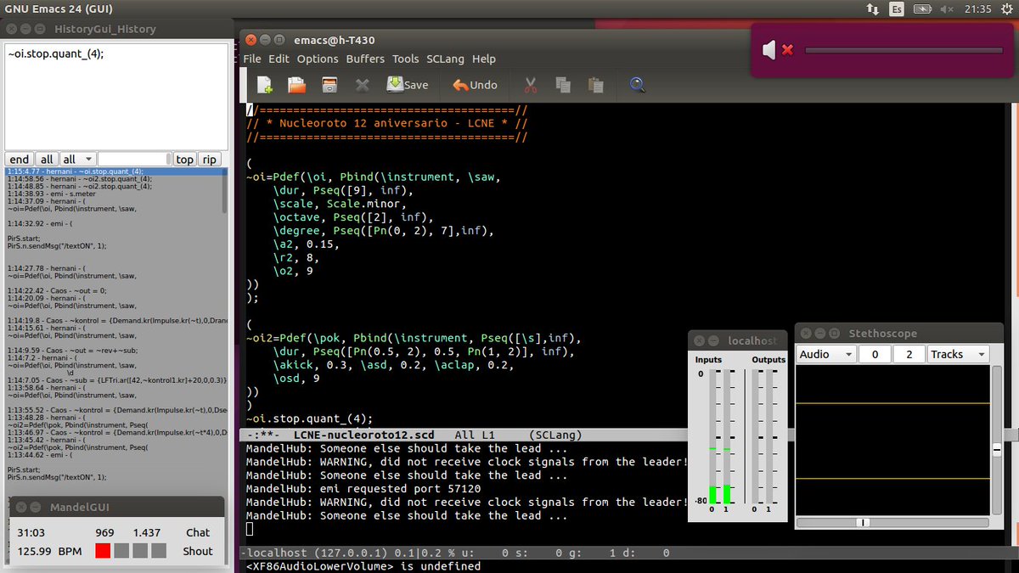
Task: Expand the Tracks dropdown in Stethoscope
Action: [x=959, y=354]
